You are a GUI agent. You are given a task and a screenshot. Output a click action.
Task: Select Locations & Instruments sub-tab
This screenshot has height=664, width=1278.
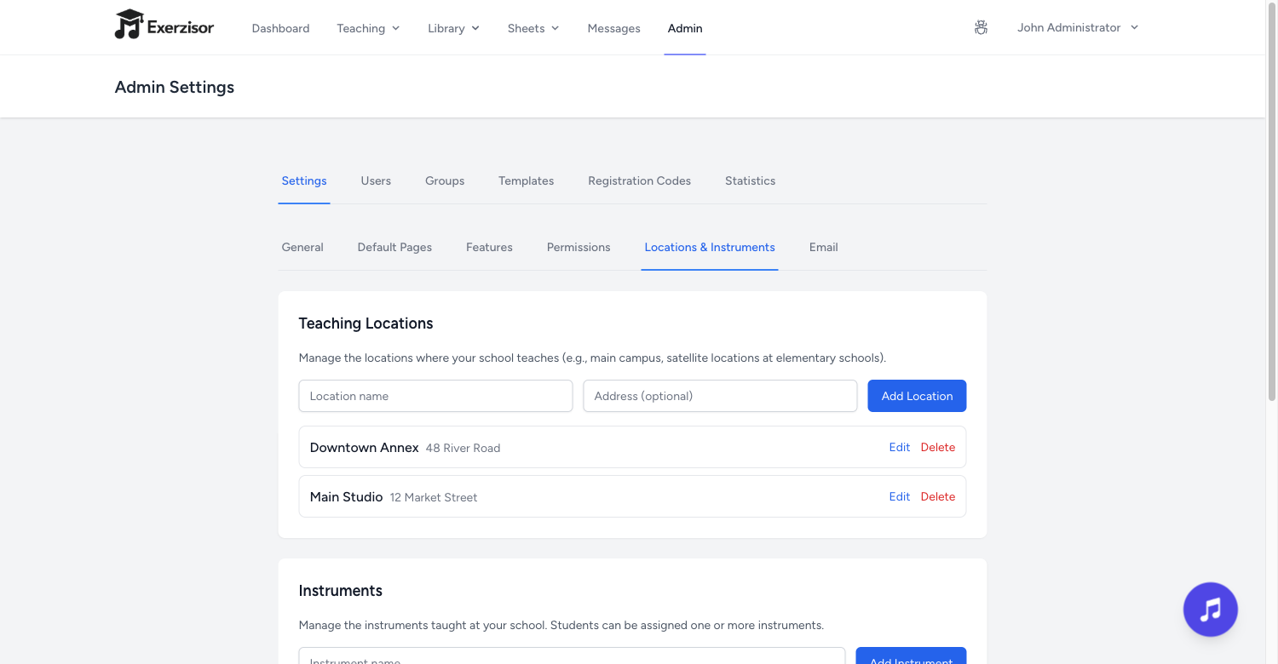tap(710, 247)
